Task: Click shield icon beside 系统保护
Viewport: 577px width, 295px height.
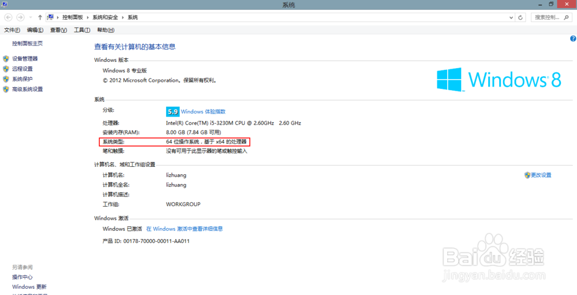Action: (x=6, y=79)
